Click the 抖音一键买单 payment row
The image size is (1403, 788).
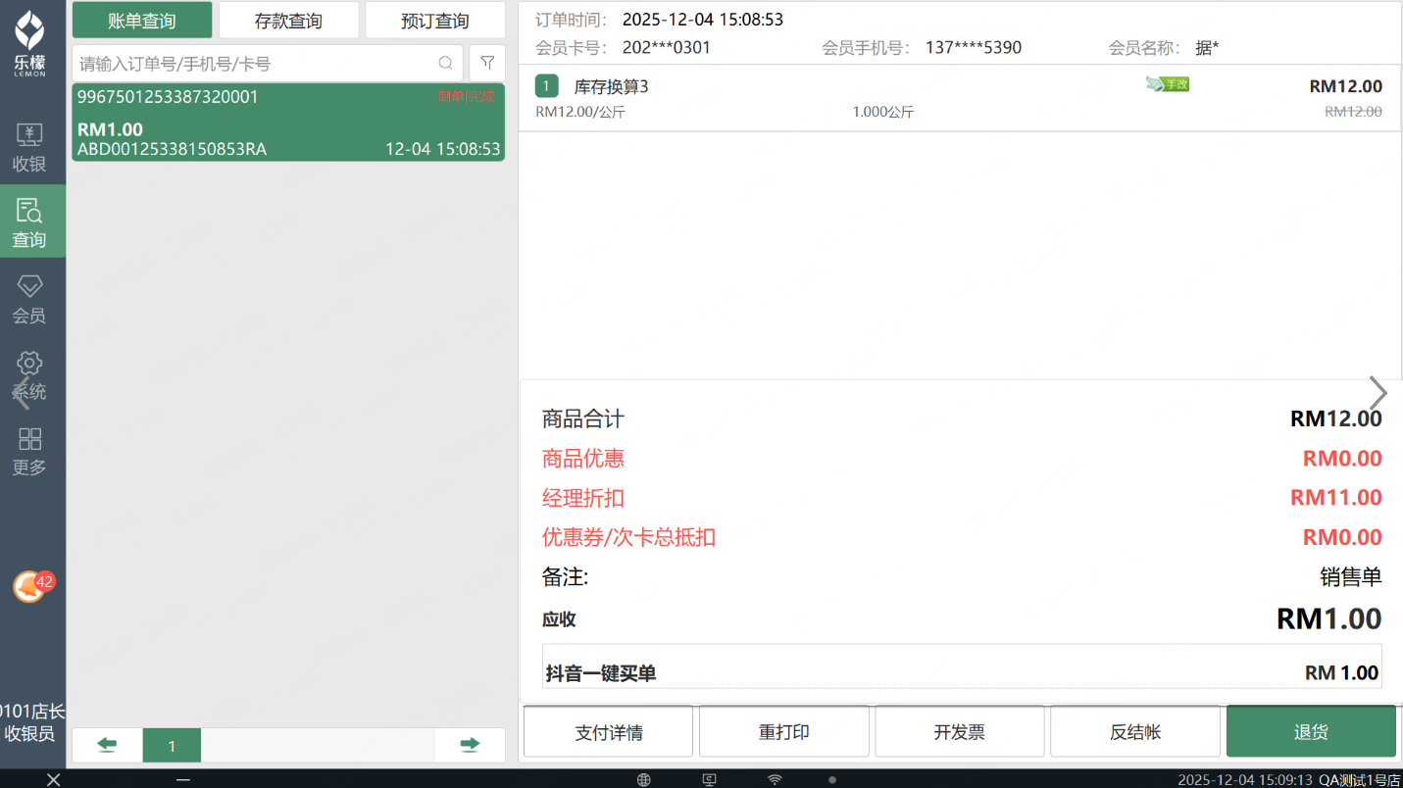pyautogui.click(x=962, y=666)
